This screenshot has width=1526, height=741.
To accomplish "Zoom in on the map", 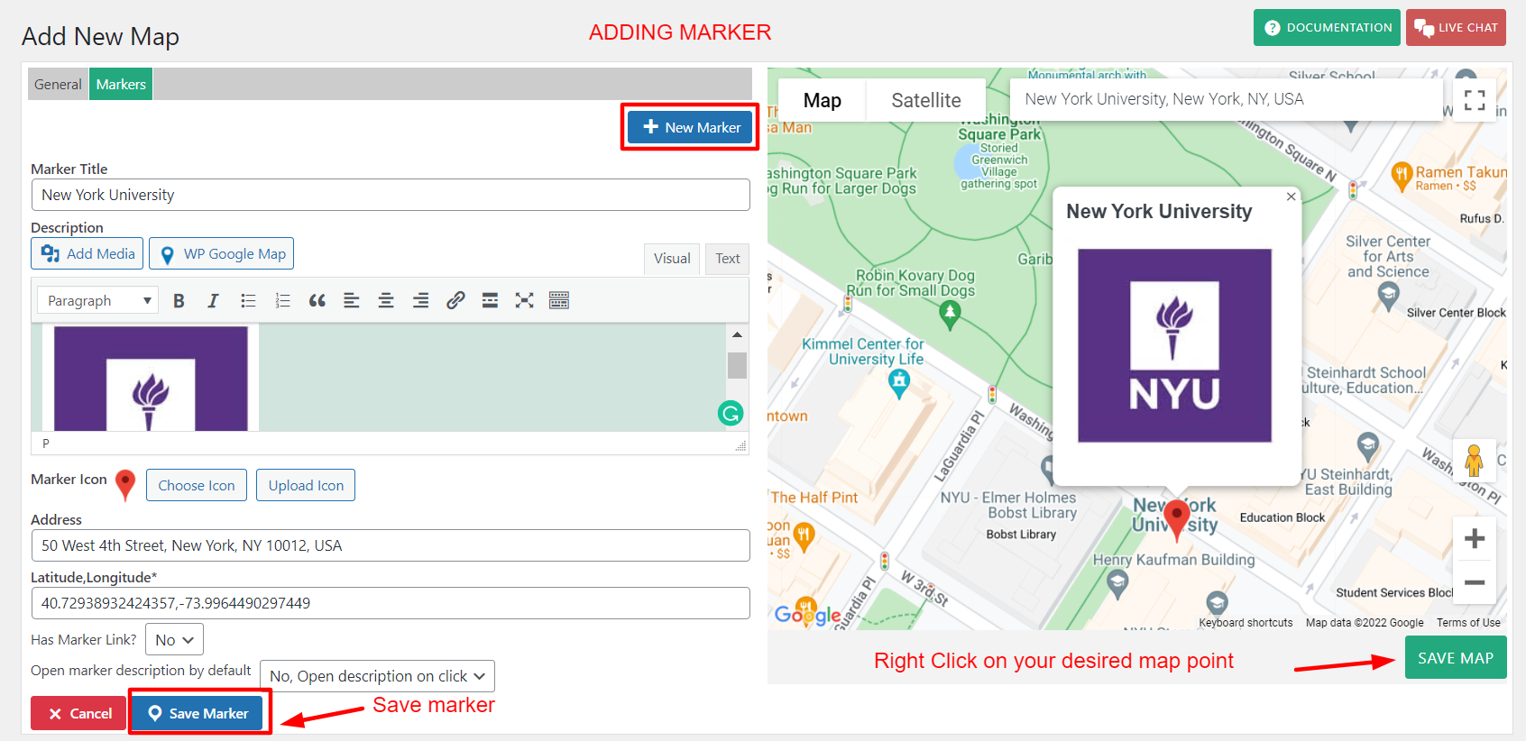I will (1475, 539).
